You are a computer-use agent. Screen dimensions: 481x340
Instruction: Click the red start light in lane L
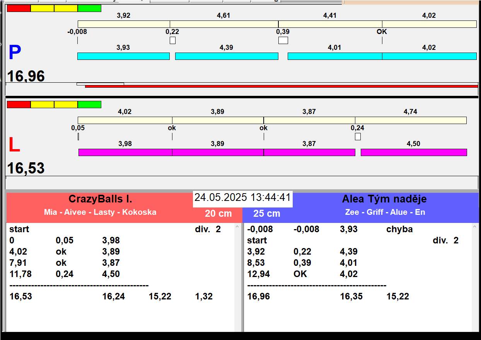19,104
